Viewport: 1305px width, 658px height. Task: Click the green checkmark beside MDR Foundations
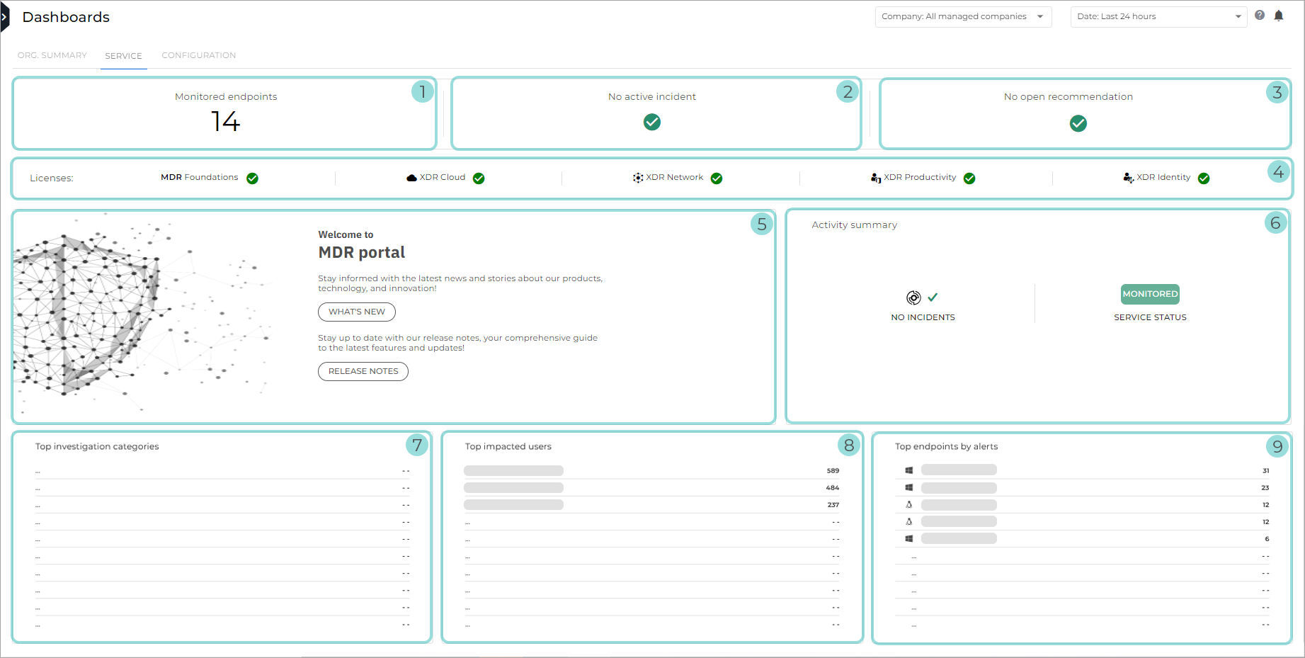pos(253,178)
